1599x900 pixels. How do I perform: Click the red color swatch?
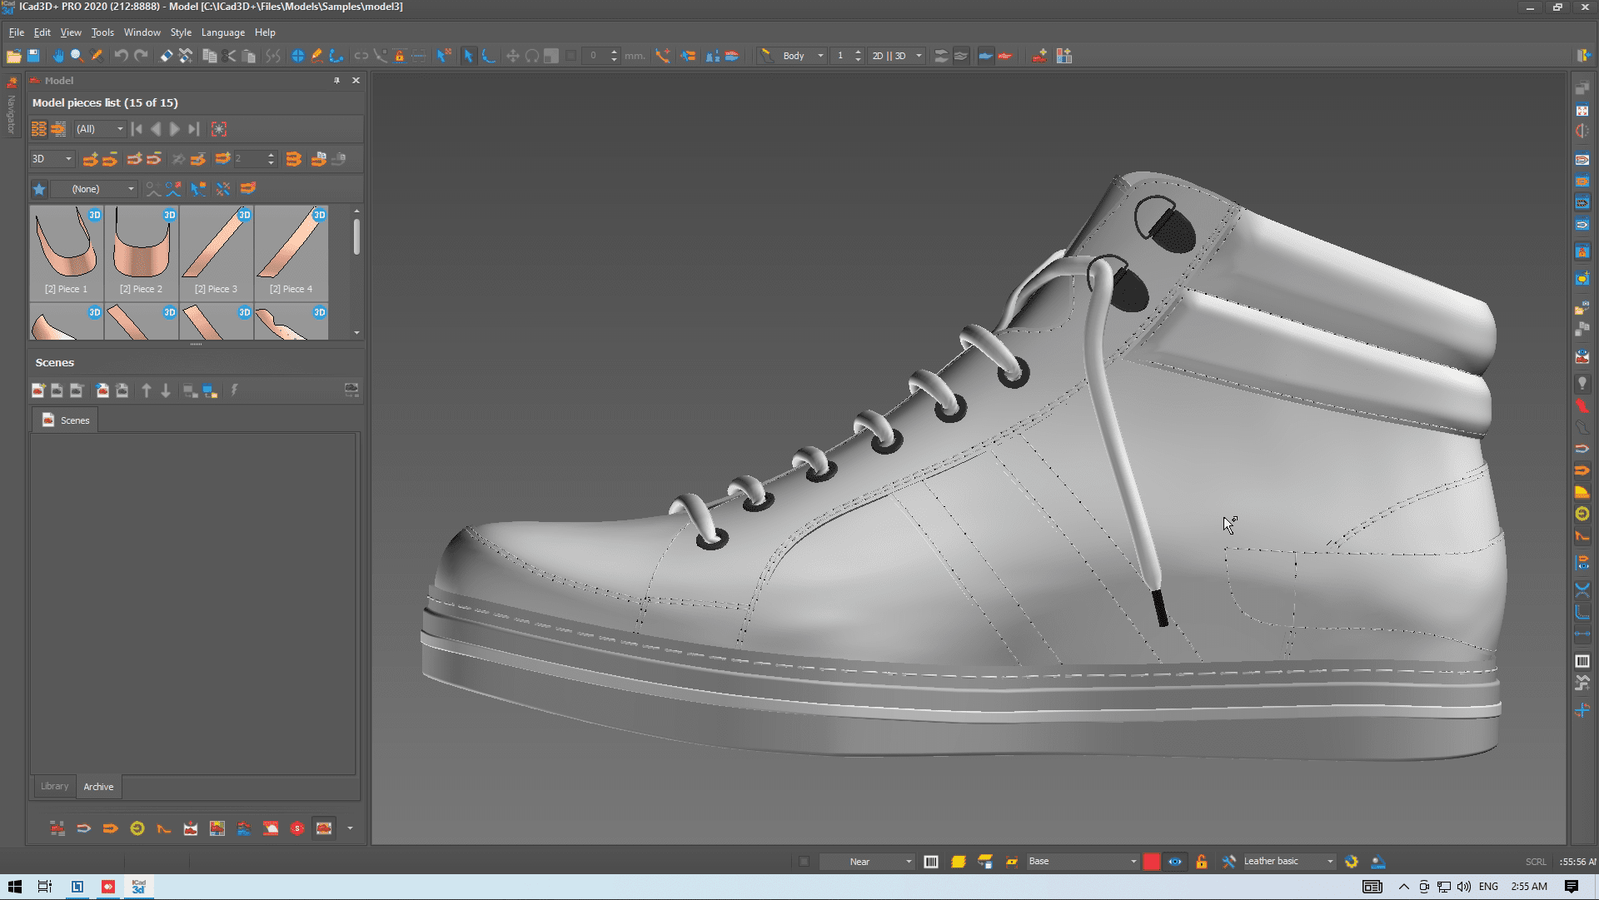click(x=1151, y=862)
